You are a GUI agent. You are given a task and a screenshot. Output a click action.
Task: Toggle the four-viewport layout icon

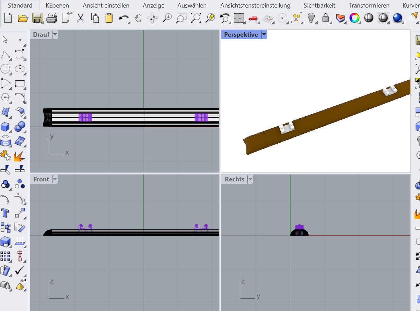point(239,18)
